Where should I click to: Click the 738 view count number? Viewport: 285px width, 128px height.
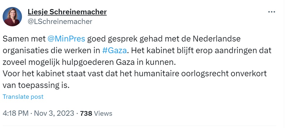coord(86,113)
